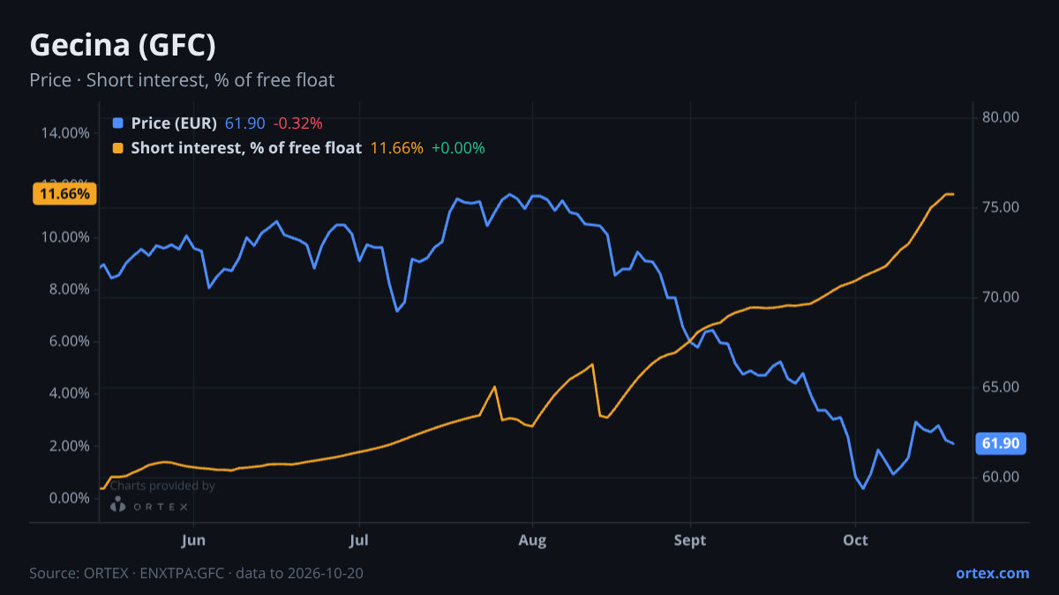Image resolution: width=1059 pixels, height=595 pixels.
Task: Click the chart subtitle 'Price · Short interest'
Action: click(182, 80)
